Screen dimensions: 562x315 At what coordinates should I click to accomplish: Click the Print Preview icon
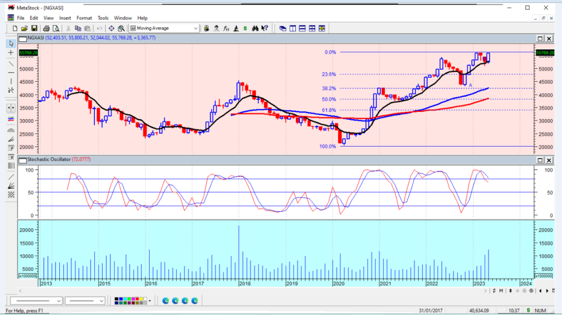pos(55,28)
